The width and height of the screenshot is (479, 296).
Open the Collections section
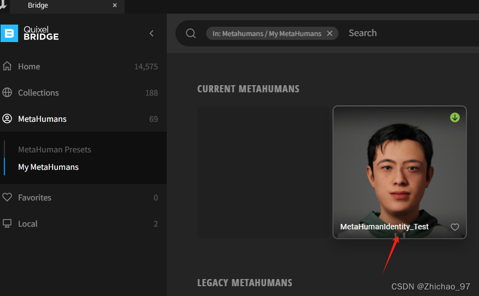[83, 93]
